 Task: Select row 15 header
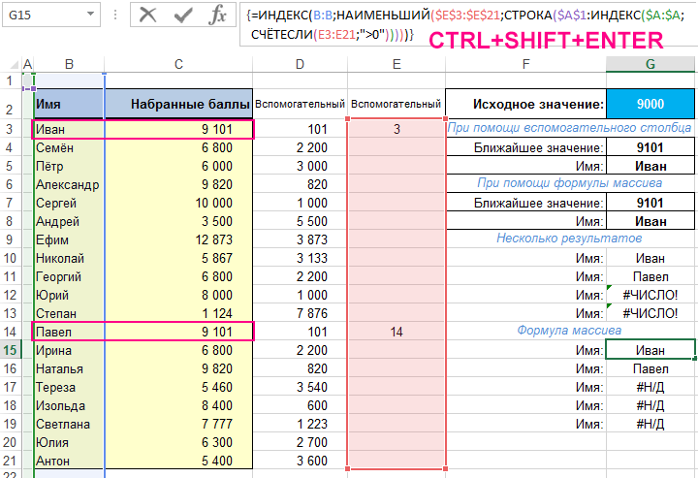point(10,350)
